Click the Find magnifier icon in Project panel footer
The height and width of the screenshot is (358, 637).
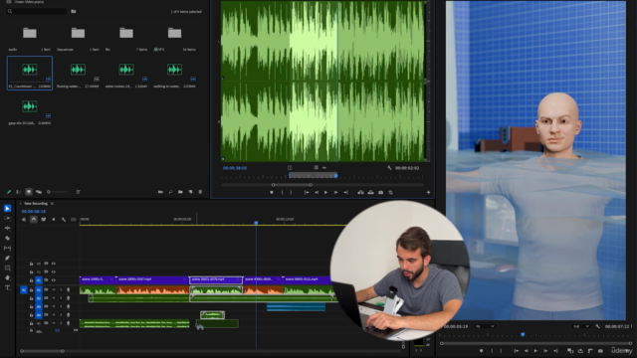(170, 192)
